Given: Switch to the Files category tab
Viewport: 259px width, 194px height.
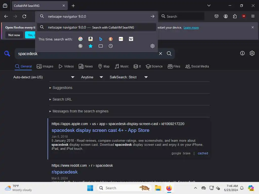Looking at the screenshot, I should 174,66.
